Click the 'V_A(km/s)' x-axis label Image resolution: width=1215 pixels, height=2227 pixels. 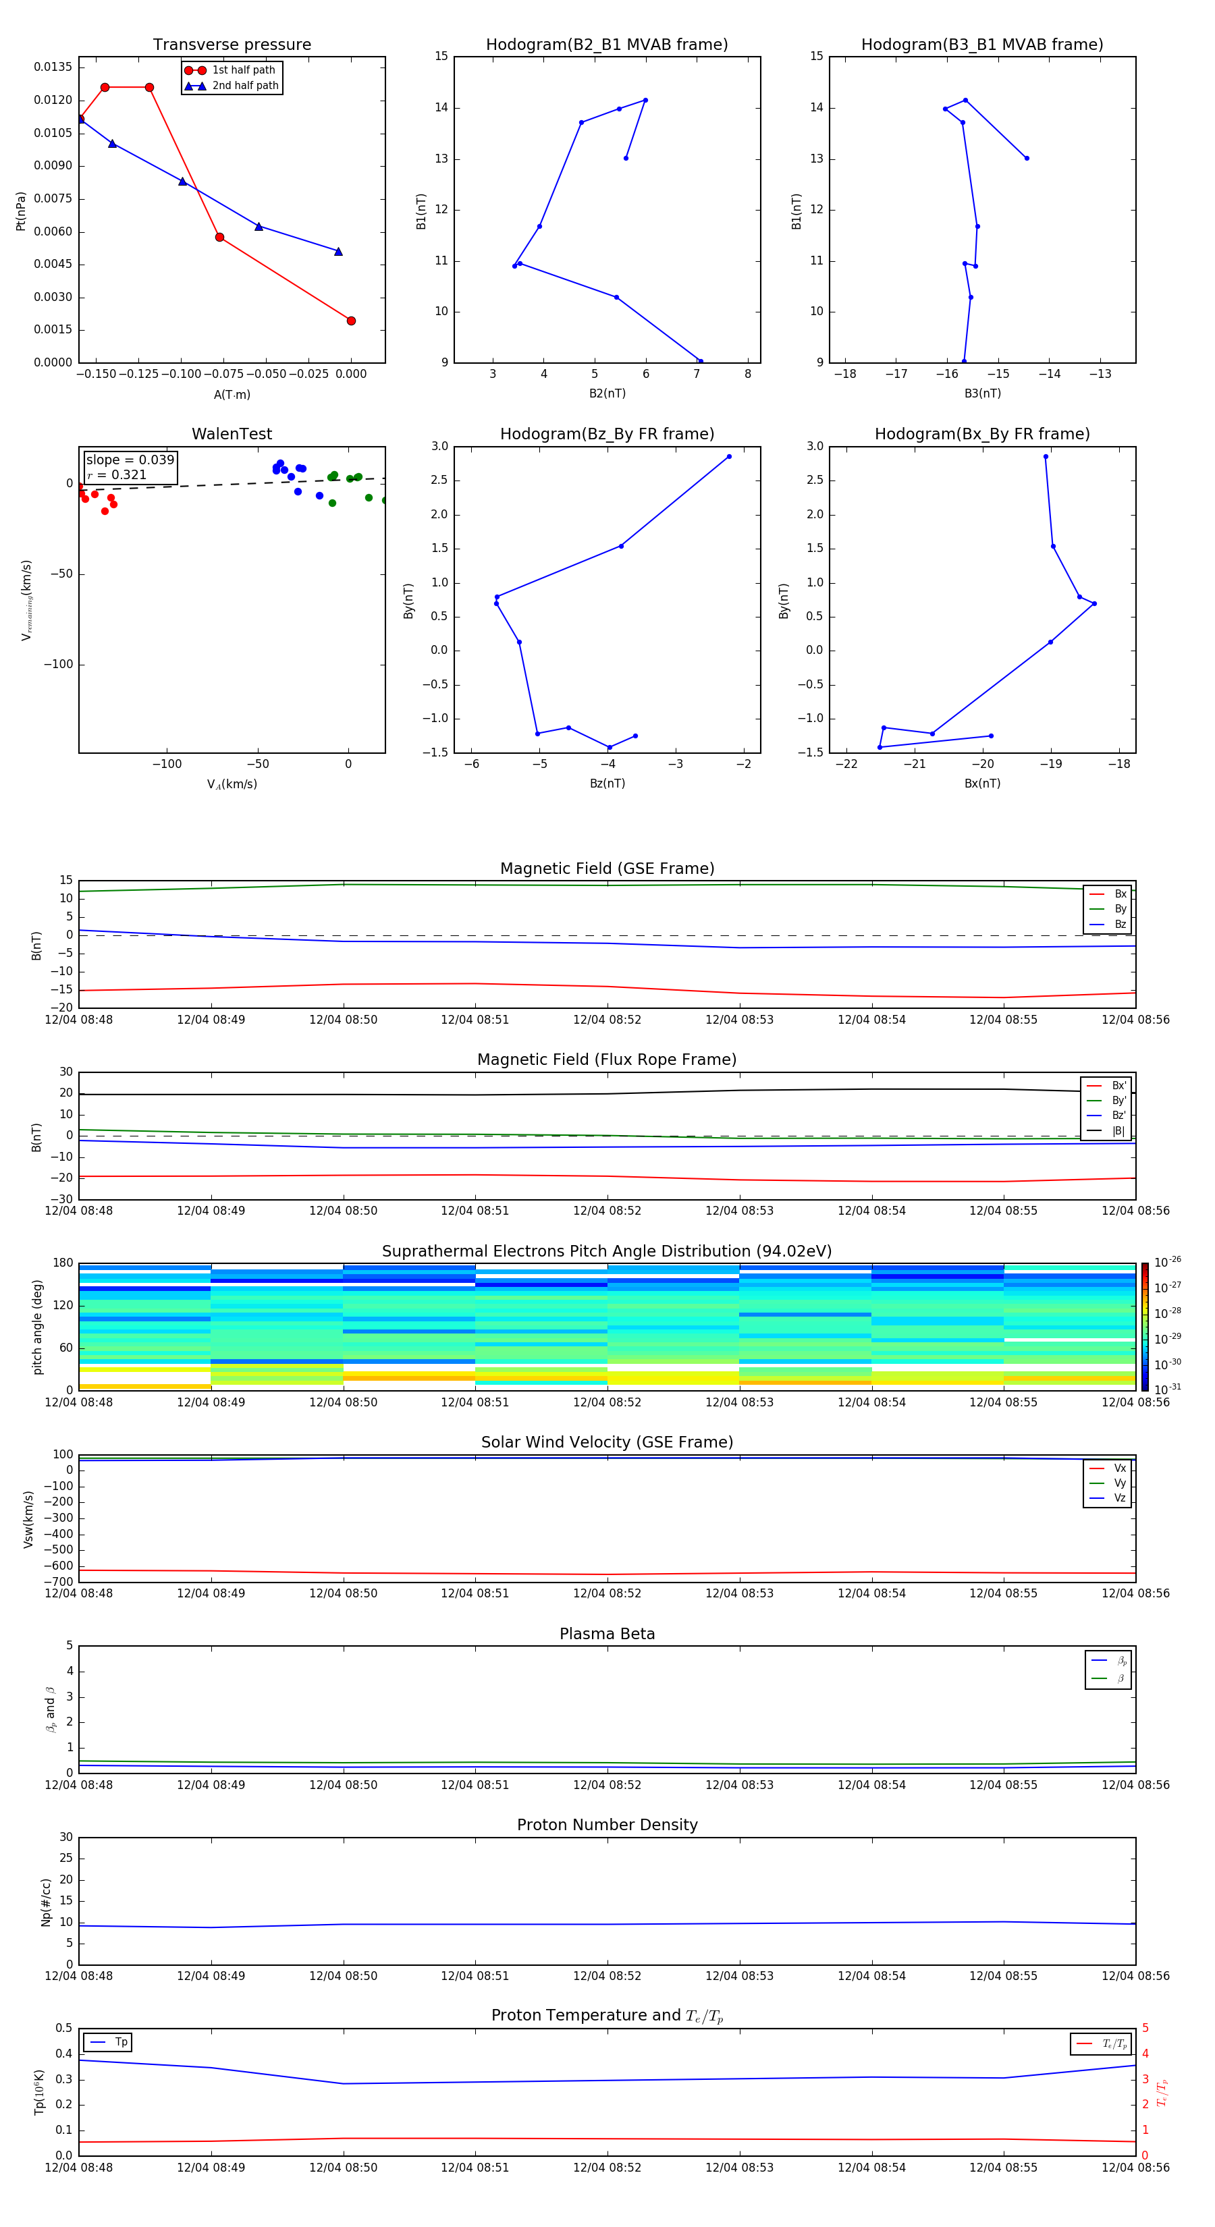pyautogui.click(x=232, y=784)
